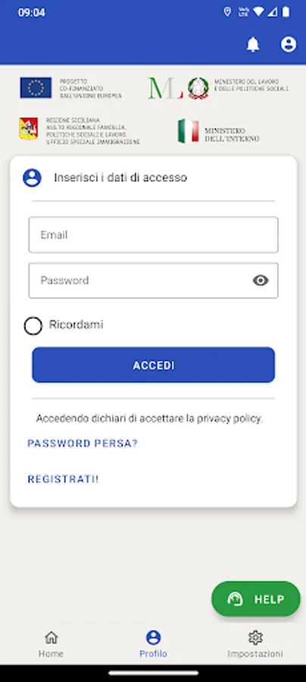Go to the Impostazioni tab
This screenshot has height=682, width=306.
(x=255, y=644)
